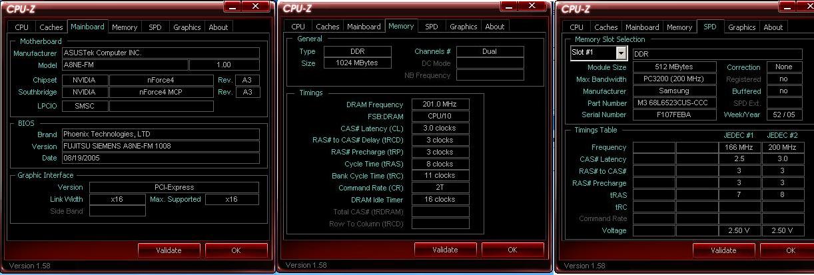Open CPU tab in Mainboard window

(22, 27)
